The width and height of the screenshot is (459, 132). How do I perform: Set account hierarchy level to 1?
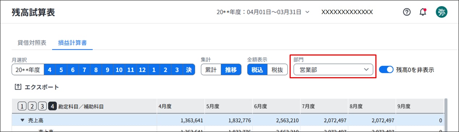[x=22, y=106]
